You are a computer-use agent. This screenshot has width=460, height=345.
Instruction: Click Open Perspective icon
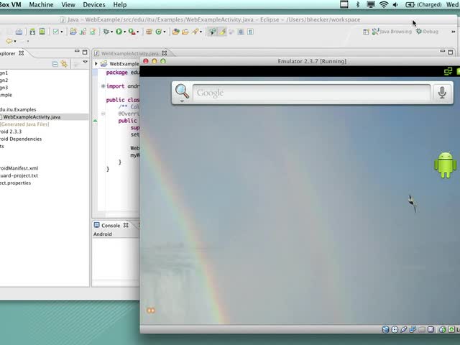click(x=366, y=32)
